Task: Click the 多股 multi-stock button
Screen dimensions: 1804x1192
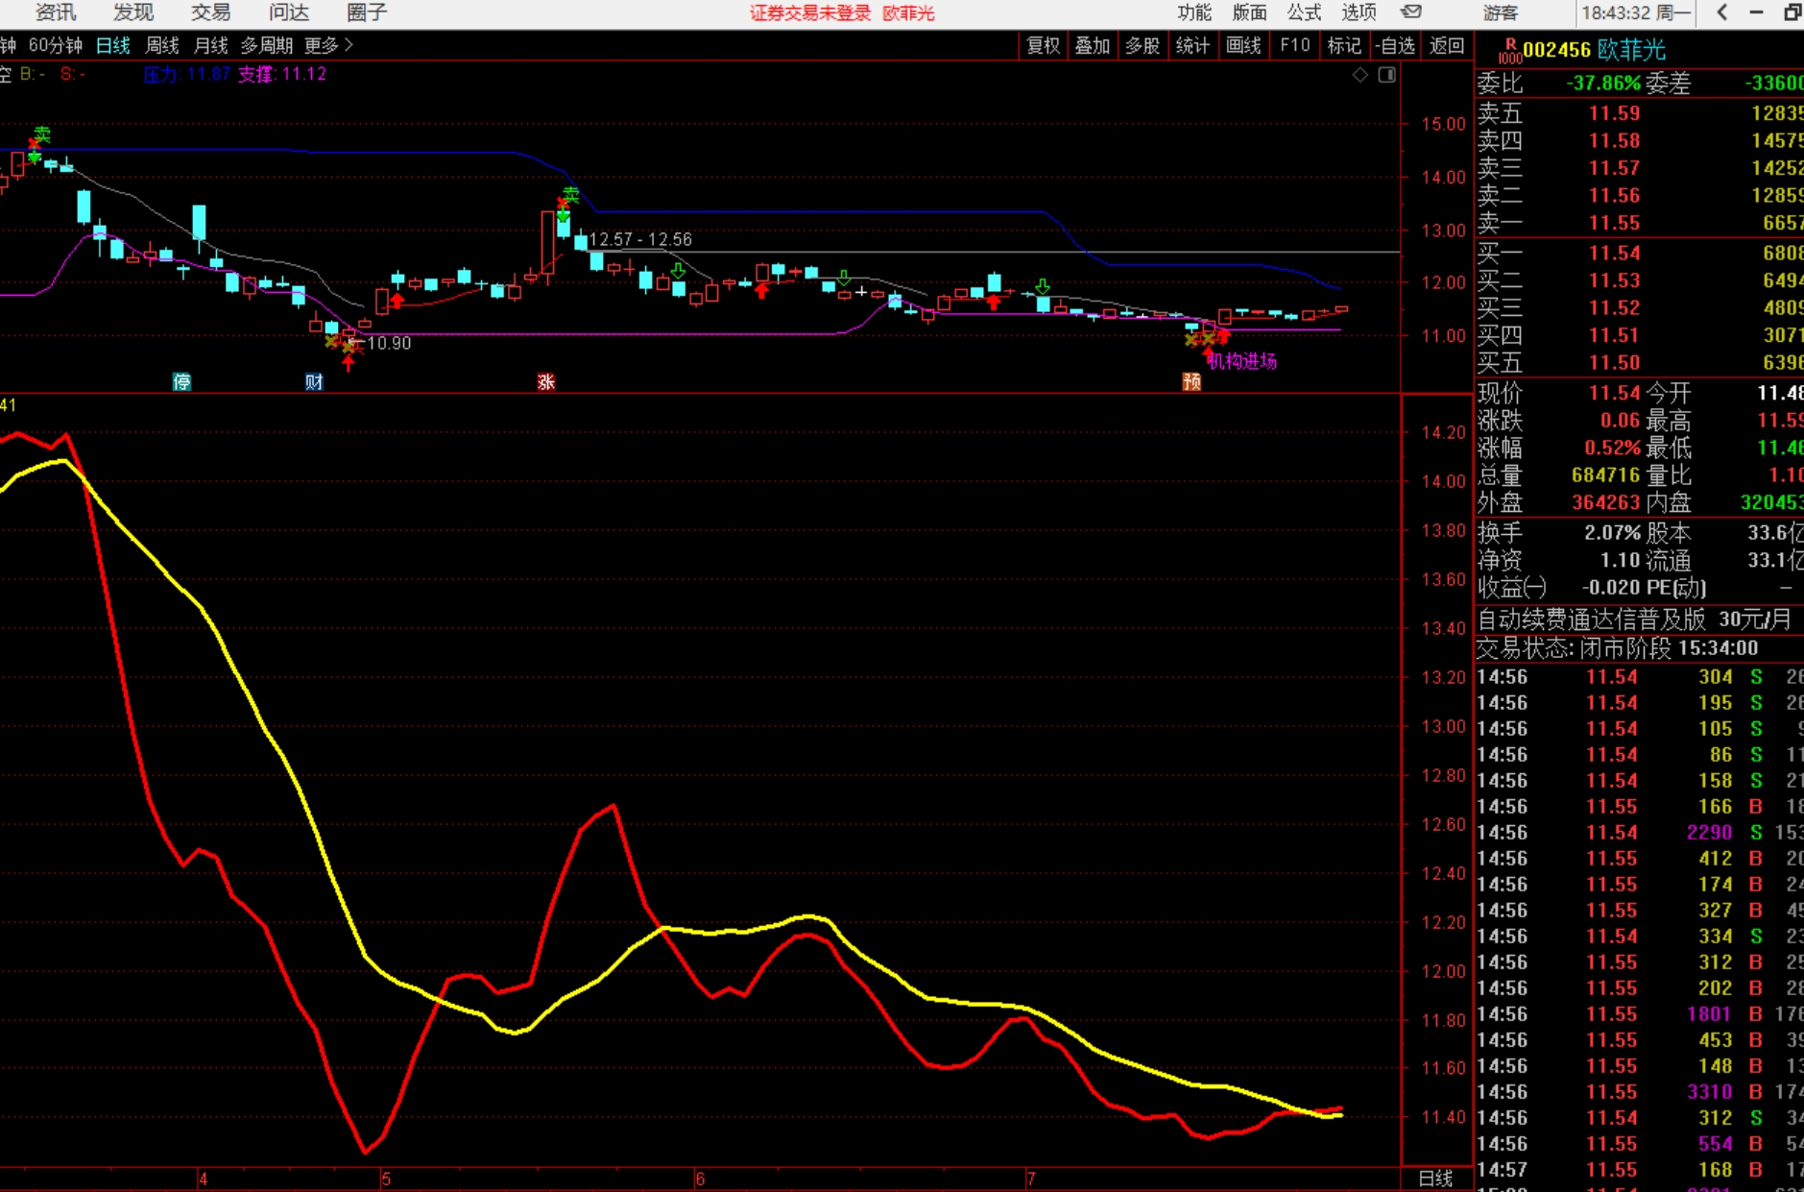Action: click(1143, 45)
